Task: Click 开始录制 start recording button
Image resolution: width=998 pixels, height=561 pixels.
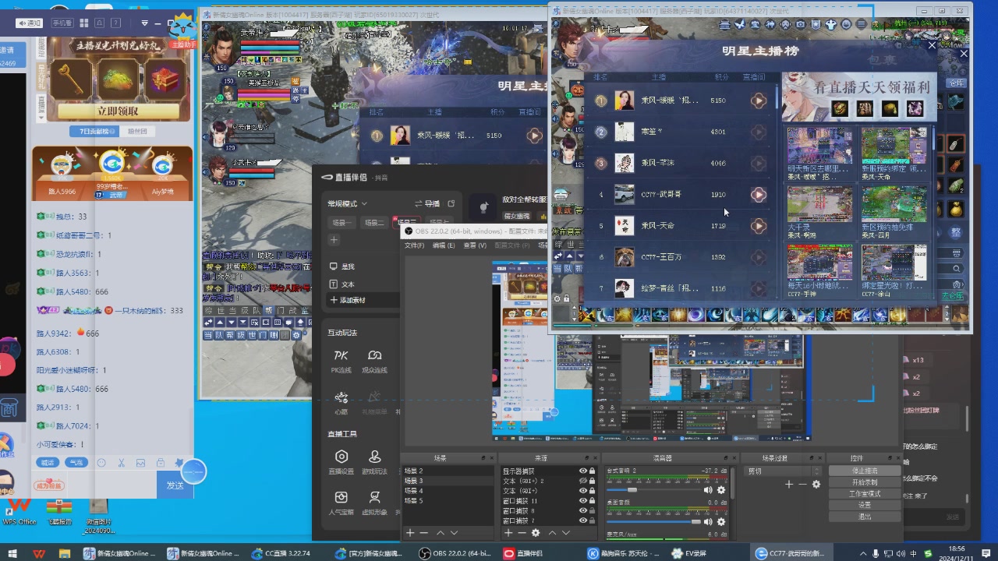Action: tap(865, 482)
